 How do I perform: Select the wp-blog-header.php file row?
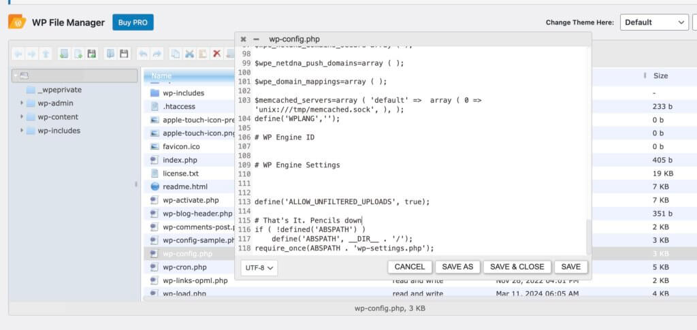[x=191, y=214]
